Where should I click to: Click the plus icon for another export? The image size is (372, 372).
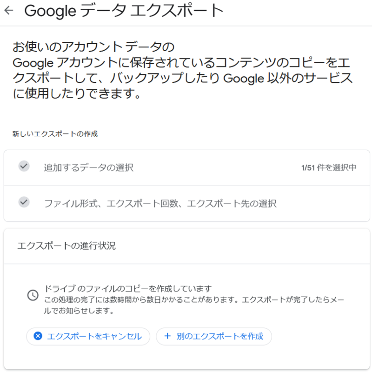[167, 336]
